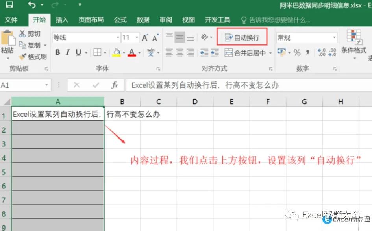This screenshot has height=231, width=372.
Task: Toggle Bold formatting
Action: pyautogui.click(x=57, y=52)
